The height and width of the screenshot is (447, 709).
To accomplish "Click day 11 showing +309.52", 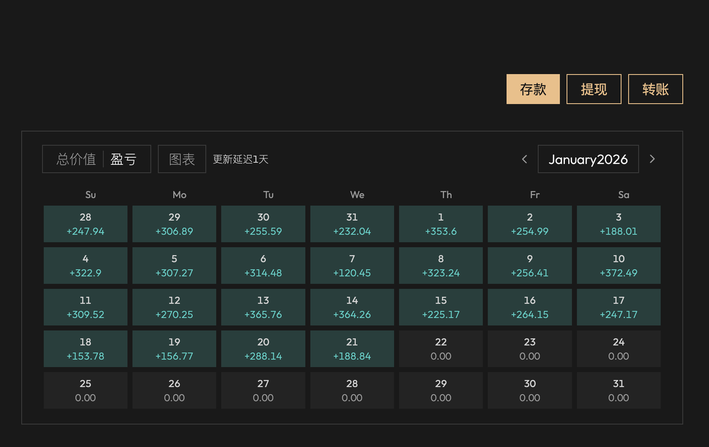I will pyautogui.click(x=86, y=307).
